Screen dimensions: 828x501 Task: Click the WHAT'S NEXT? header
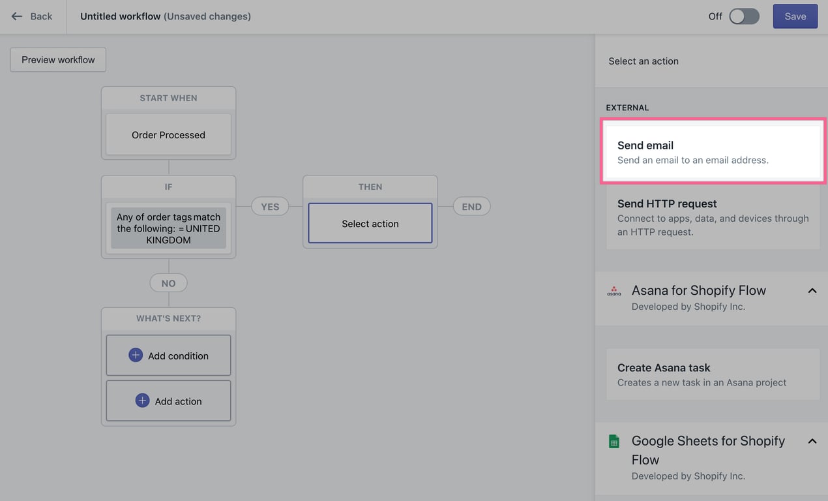tap(168, 318)
